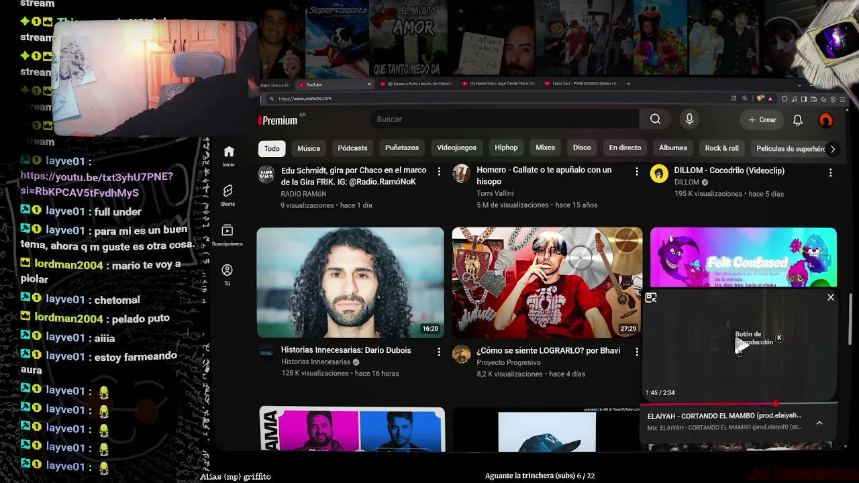Open a new browser tab
Viewport: 859px width, 483px height.
(x=628, y=84)
